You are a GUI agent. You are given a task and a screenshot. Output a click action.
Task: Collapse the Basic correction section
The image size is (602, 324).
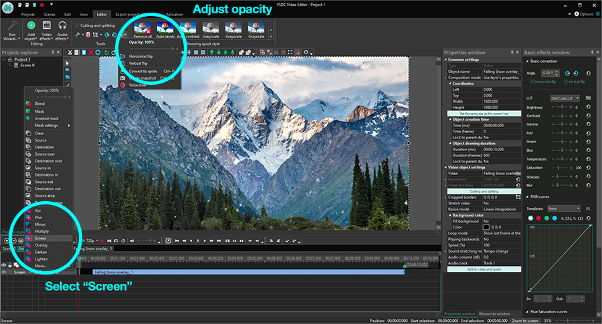[x=527, y=61]
